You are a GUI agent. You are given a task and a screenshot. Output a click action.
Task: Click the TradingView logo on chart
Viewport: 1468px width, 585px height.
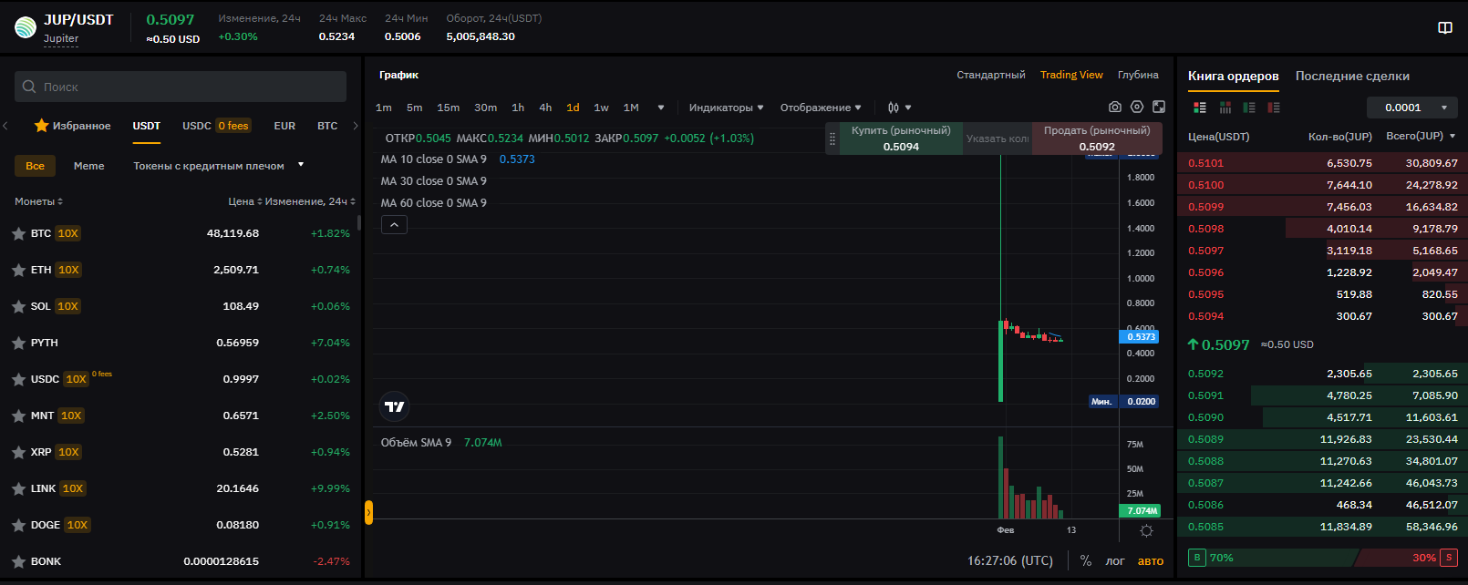[394, 406]
